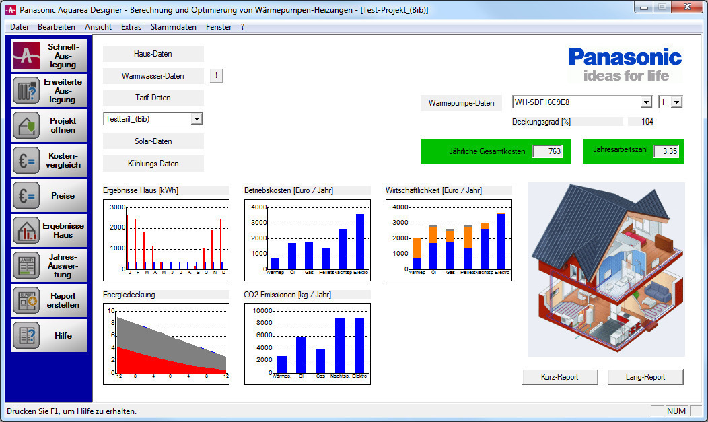The width and height of the screenshot is (708, 422).
Task: Click the Ergebnisse Haus monthly chart
Action: (166, 240)
